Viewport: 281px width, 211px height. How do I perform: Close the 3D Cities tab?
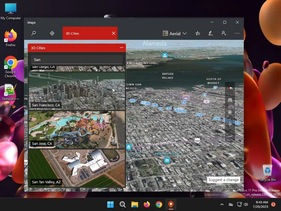tap(113, 33)
